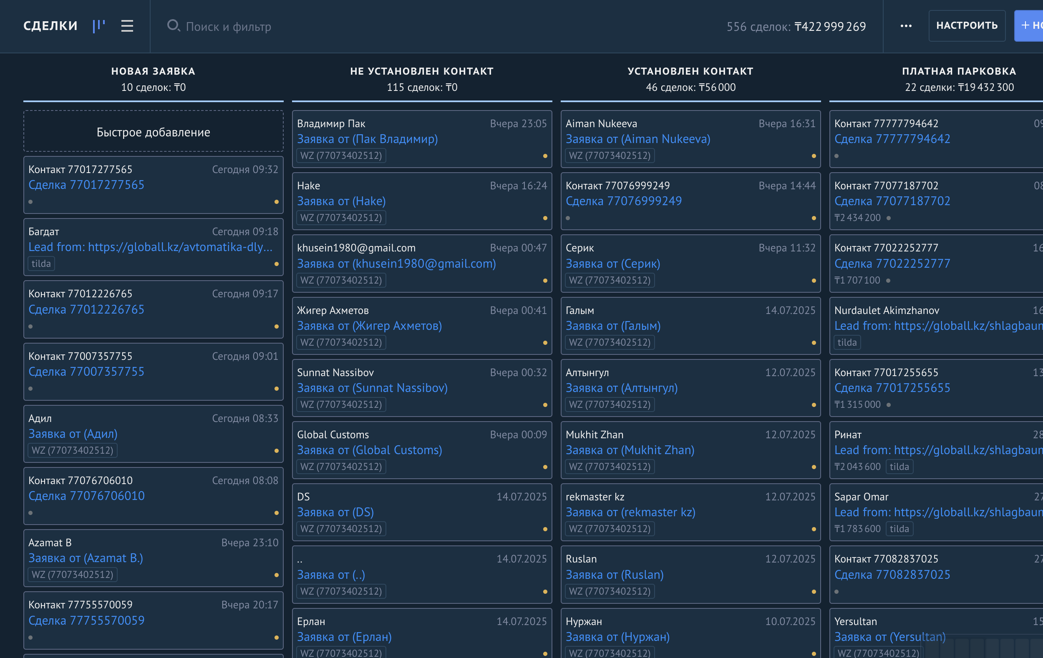Image resolution: width=1043 pixels, height=658 pixels.
Task: Click Быстрое добавление quick add box
Action: pos(154,132)
